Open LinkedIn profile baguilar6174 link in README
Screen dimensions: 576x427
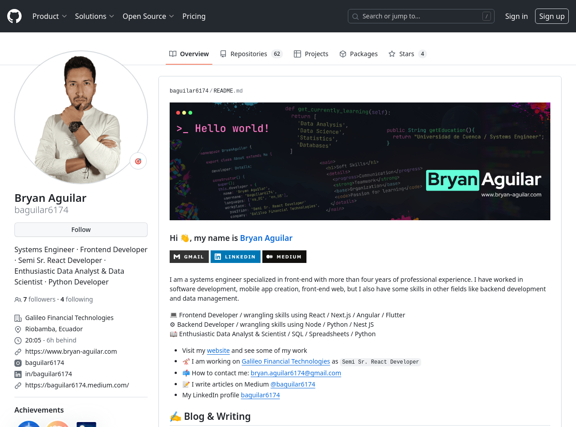point(260,395)
